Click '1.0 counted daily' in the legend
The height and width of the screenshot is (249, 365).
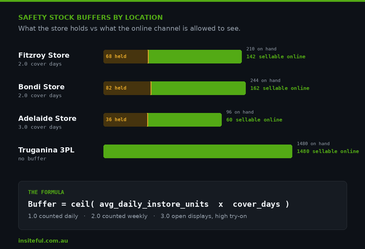[53, 216]
